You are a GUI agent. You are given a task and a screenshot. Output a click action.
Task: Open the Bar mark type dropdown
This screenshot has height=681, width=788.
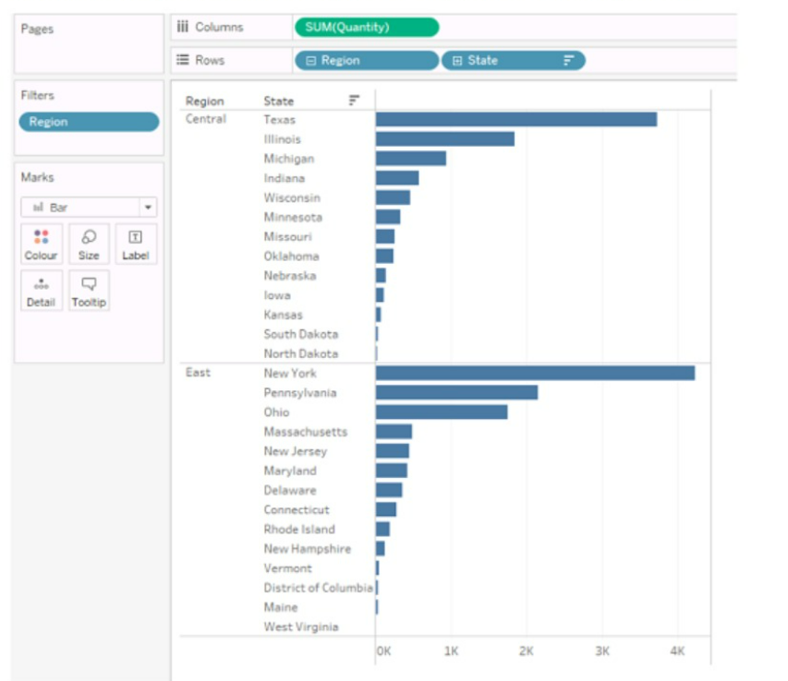tap(149, 208)
